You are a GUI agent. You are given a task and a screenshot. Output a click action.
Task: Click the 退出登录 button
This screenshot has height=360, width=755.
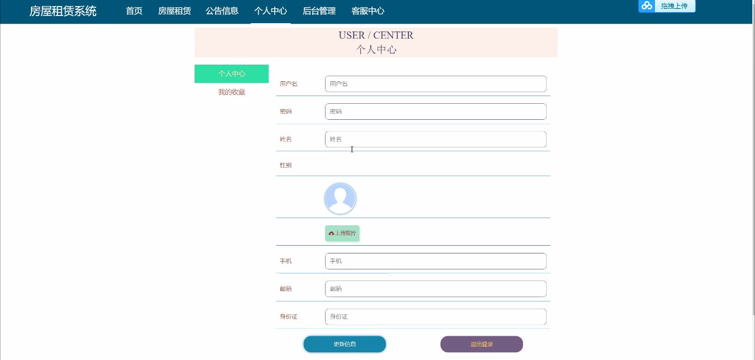coord(482,344)
